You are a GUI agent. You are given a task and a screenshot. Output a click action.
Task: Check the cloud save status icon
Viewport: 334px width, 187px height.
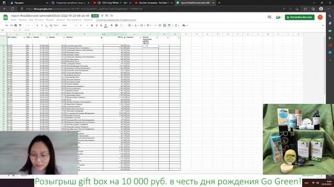click(x=112, y=16)
